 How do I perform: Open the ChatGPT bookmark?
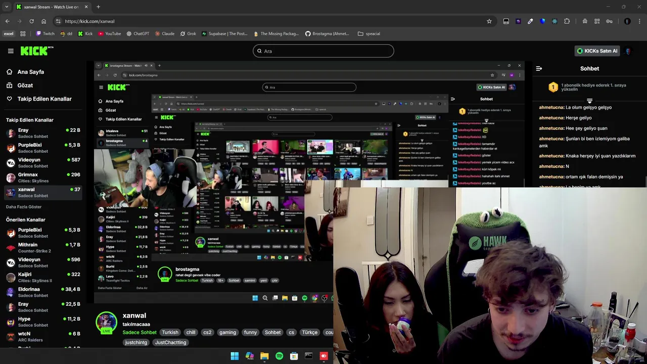(137, 34)
